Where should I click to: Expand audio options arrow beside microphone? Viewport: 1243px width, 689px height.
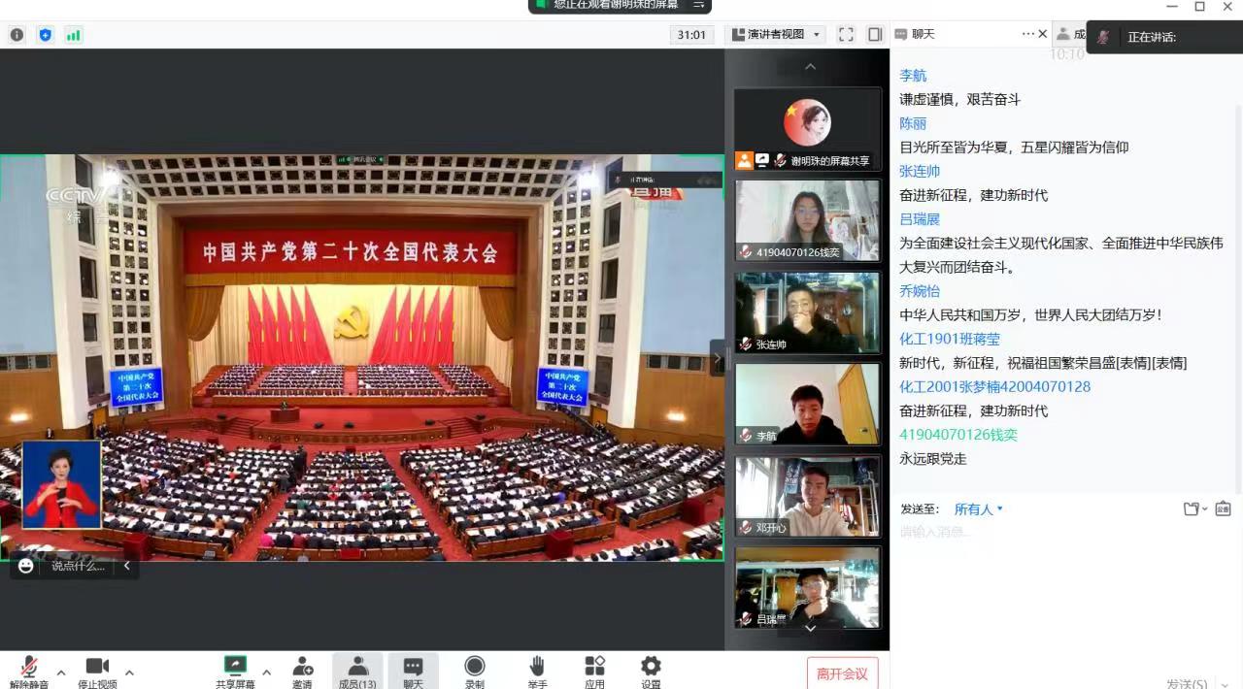(61, 673)
